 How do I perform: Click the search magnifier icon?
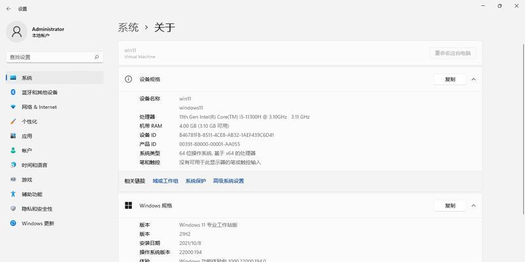96,57
